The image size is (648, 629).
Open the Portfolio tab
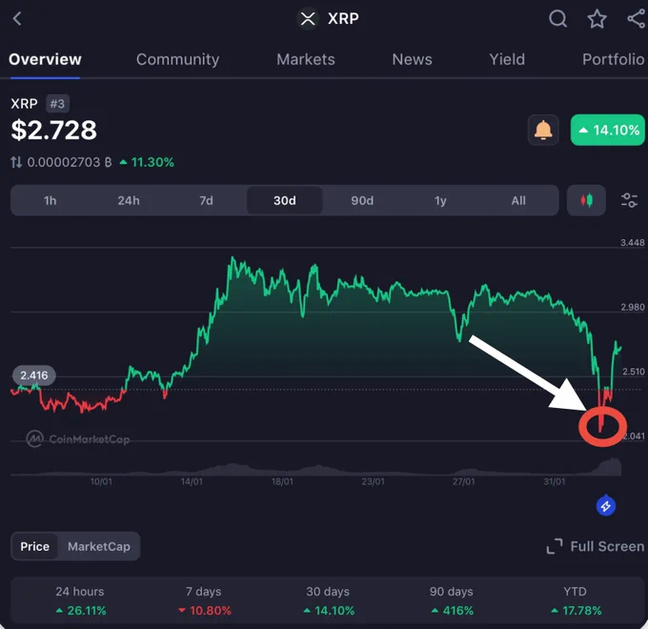pyautogui.click(x=614, y=59)
